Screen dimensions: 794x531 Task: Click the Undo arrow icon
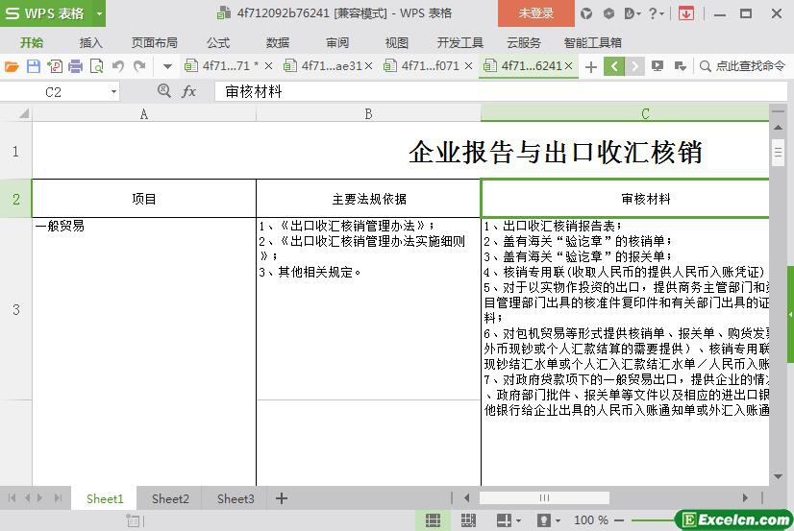tap(118, 66)
